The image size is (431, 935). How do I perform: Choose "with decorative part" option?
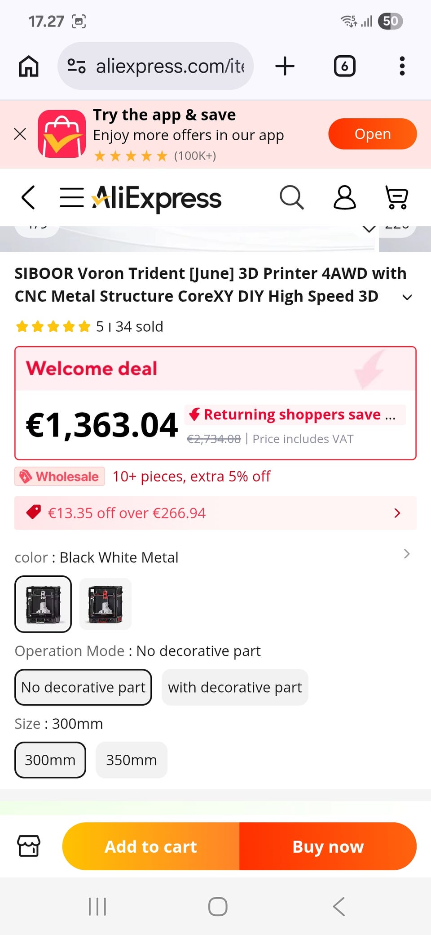(x=235, y=687)
